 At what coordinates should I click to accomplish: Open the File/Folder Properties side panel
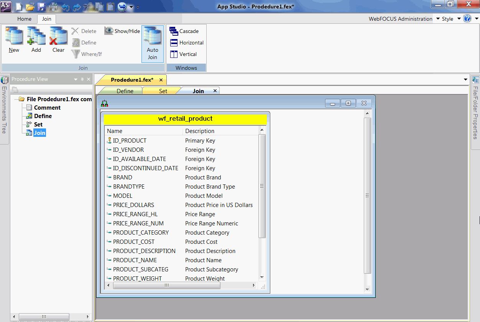[475, 112]
